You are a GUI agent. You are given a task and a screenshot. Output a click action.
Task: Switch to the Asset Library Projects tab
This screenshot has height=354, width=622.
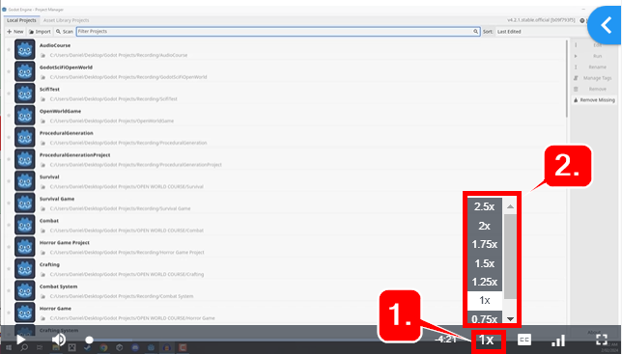click(x=67, y=20)
